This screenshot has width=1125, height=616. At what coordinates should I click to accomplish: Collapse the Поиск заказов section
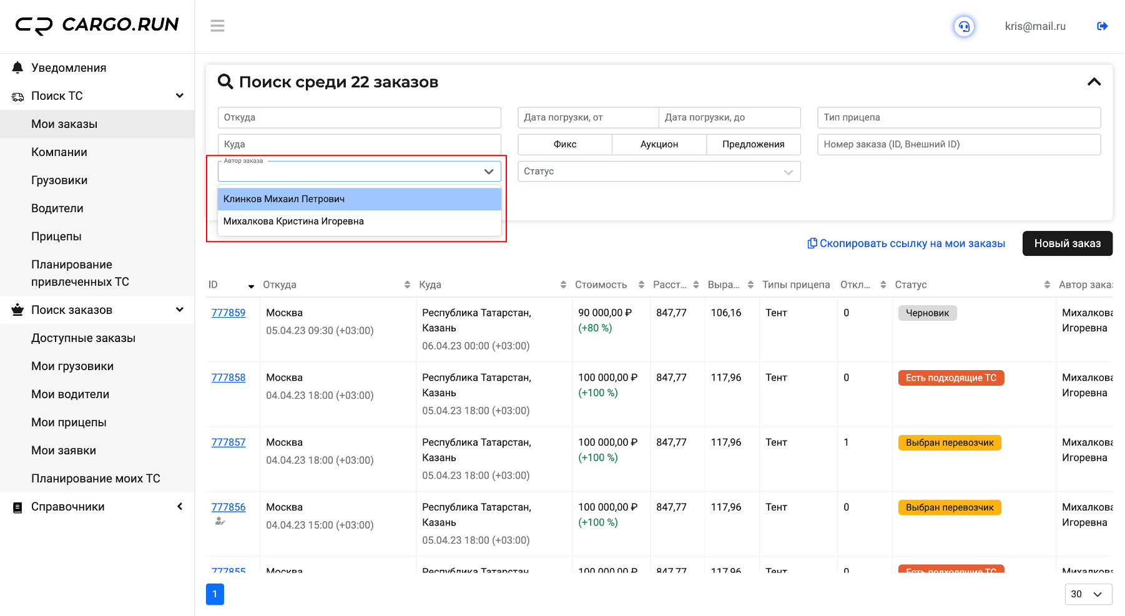click(180, 310)
